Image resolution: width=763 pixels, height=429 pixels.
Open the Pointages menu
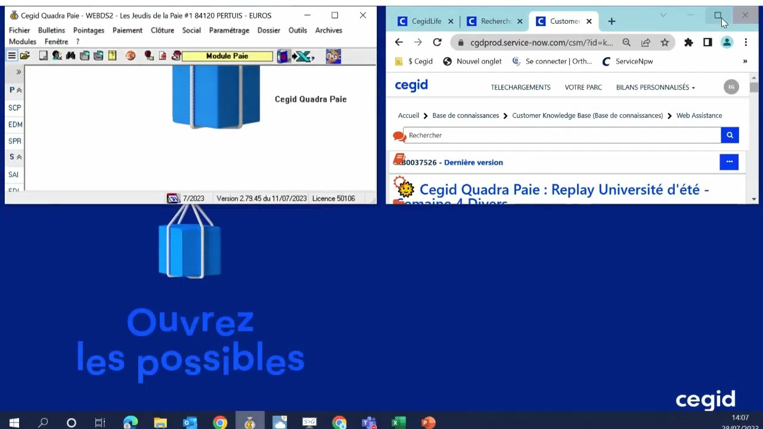89,30
